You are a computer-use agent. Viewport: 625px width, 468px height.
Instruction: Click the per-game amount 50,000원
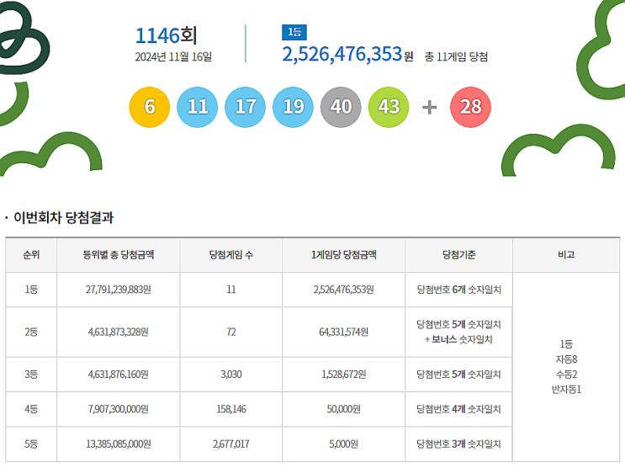tap(343, 409)
